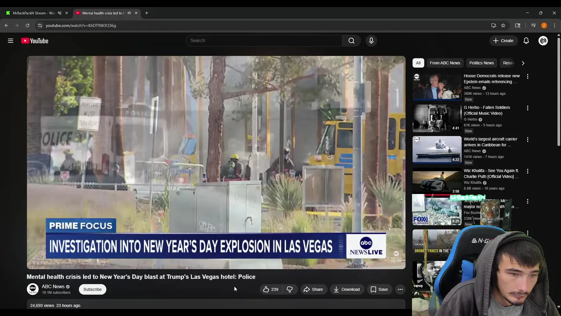The width and height of the screenshot is (561, 316).
Task: Switch to the Mental health crisis tab
Action: (103, 13)
